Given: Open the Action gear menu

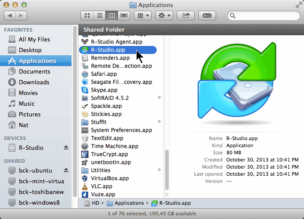Looking at the screenshot, I should [164, 16].
